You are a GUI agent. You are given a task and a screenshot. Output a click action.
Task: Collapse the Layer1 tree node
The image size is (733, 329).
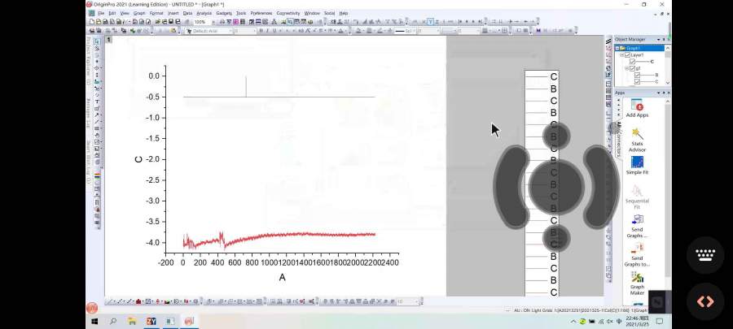[x=622, y=54]
